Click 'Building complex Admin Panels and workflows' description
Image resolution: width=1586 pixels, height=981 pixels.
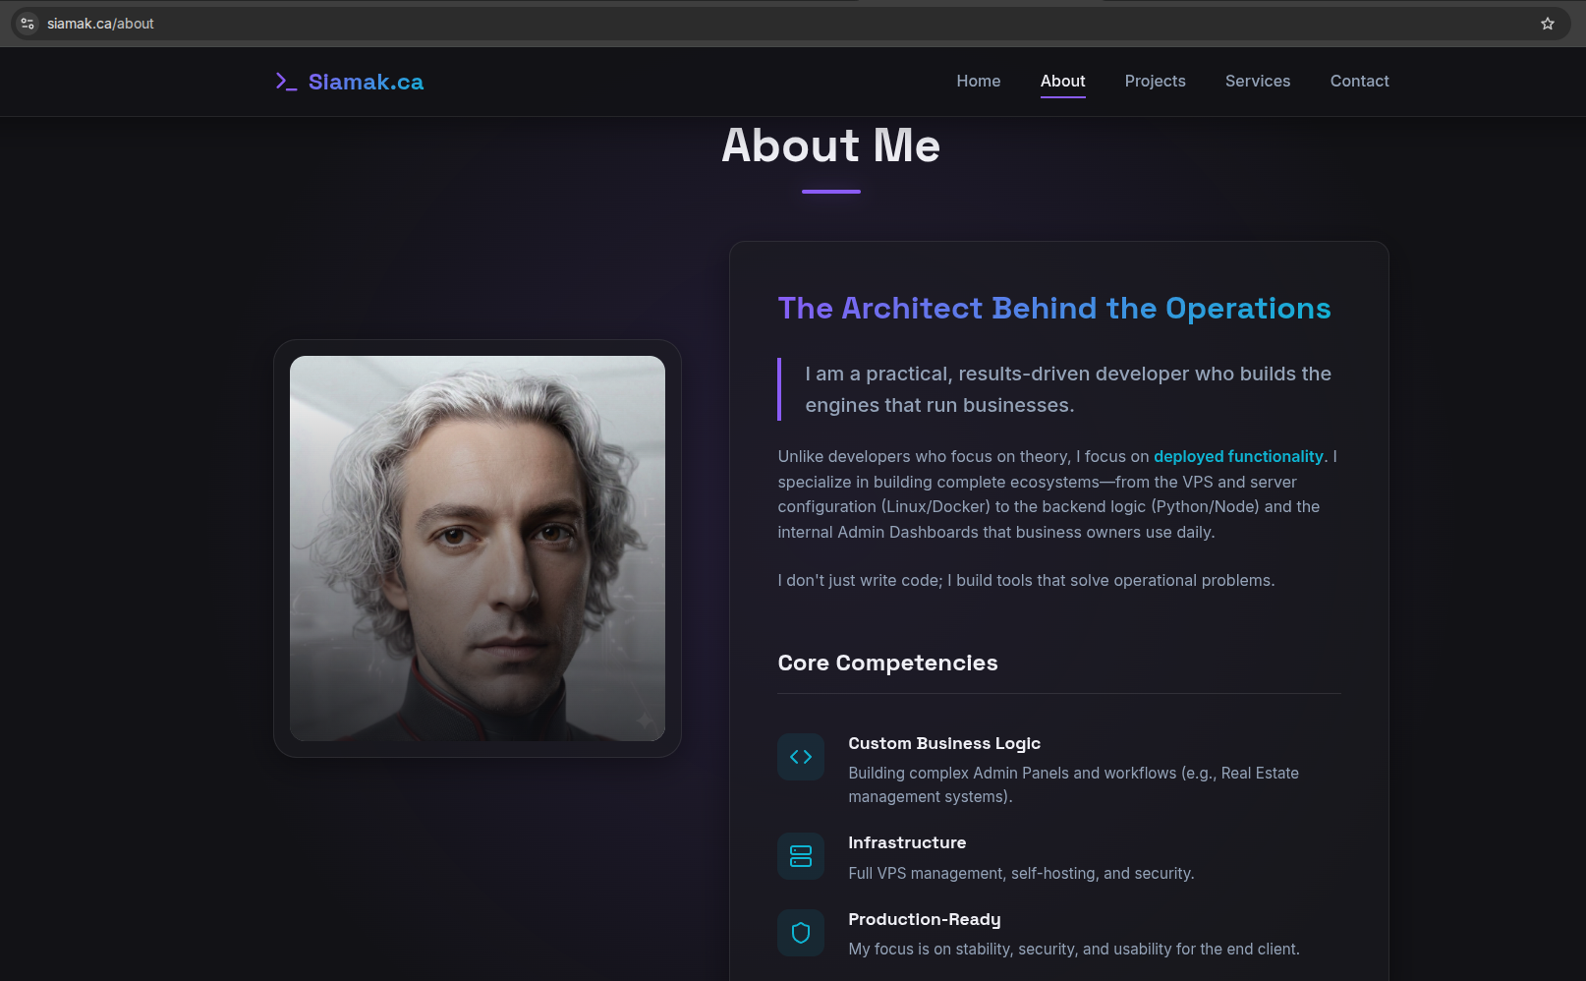(1074, 784)
